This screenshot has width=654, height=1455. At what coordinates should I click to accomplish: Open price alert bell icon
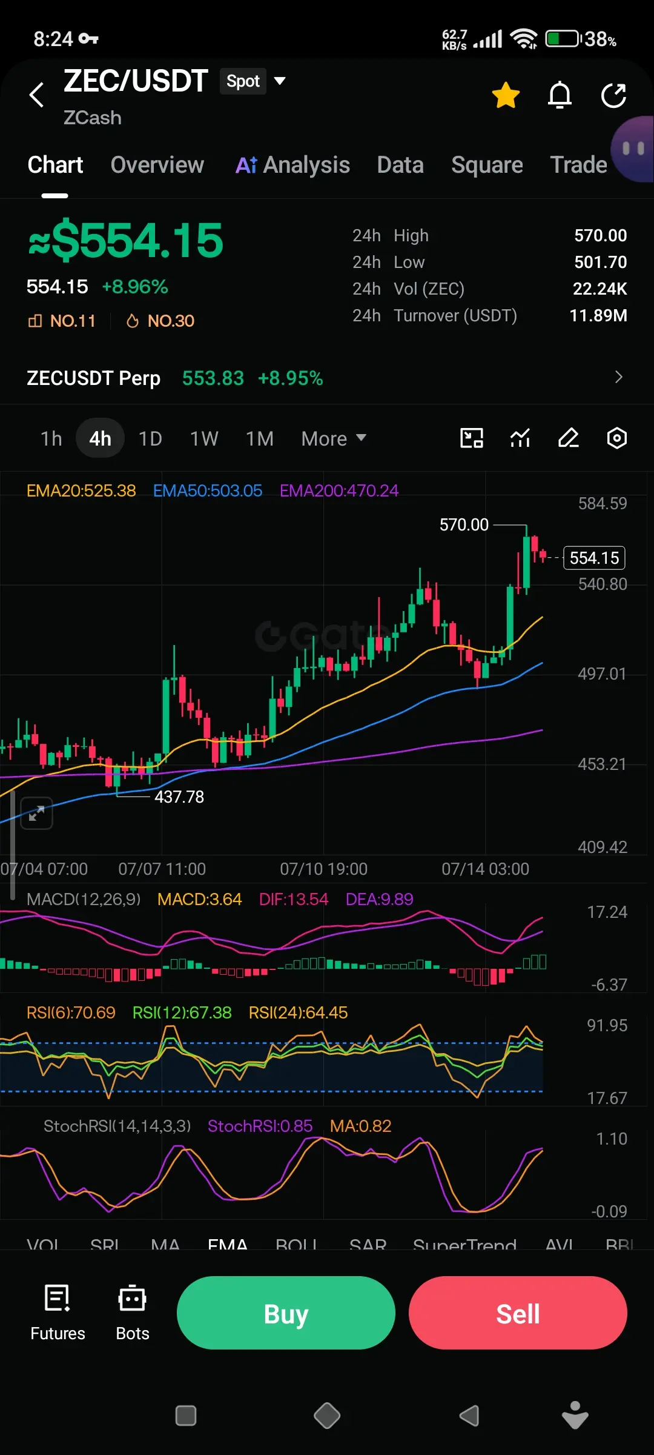click(560, 95)
